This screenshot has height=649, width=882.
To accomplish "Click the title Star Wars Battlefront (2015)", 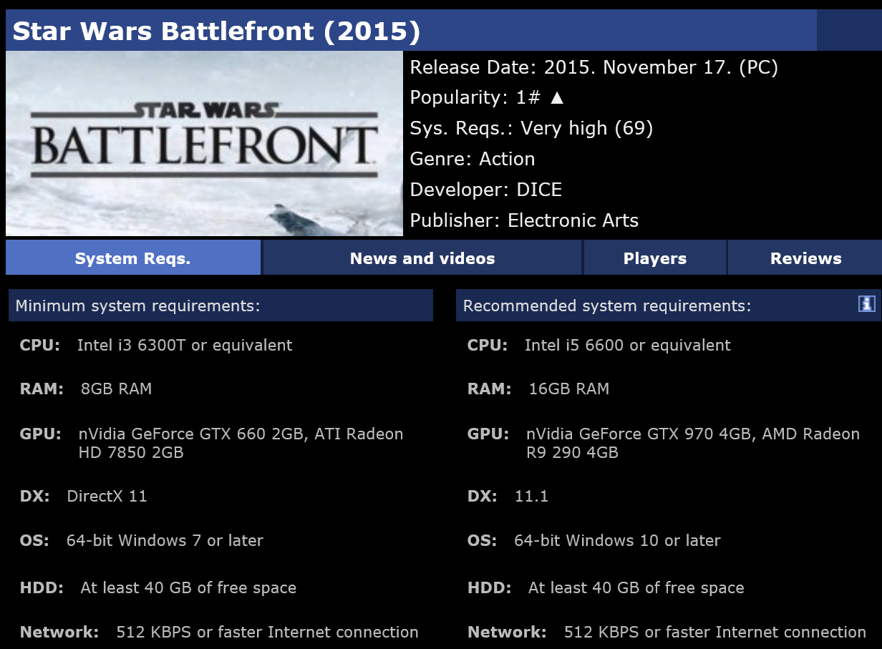I will 217,31.
